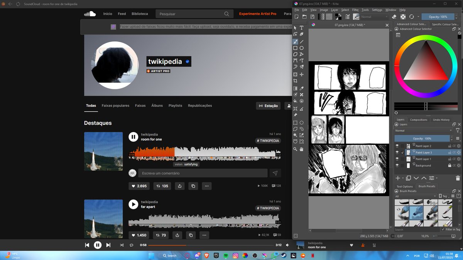
Task: Select the Ellipse tool in Krita
Action: [x=301, y=48]
